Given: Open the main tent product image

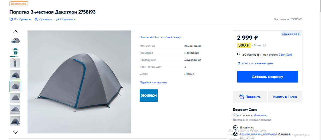Looking at the screenshot, I should click(x=79, y=82).
